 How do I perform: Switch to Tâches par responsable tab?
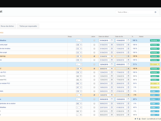(x=28, y=26)
